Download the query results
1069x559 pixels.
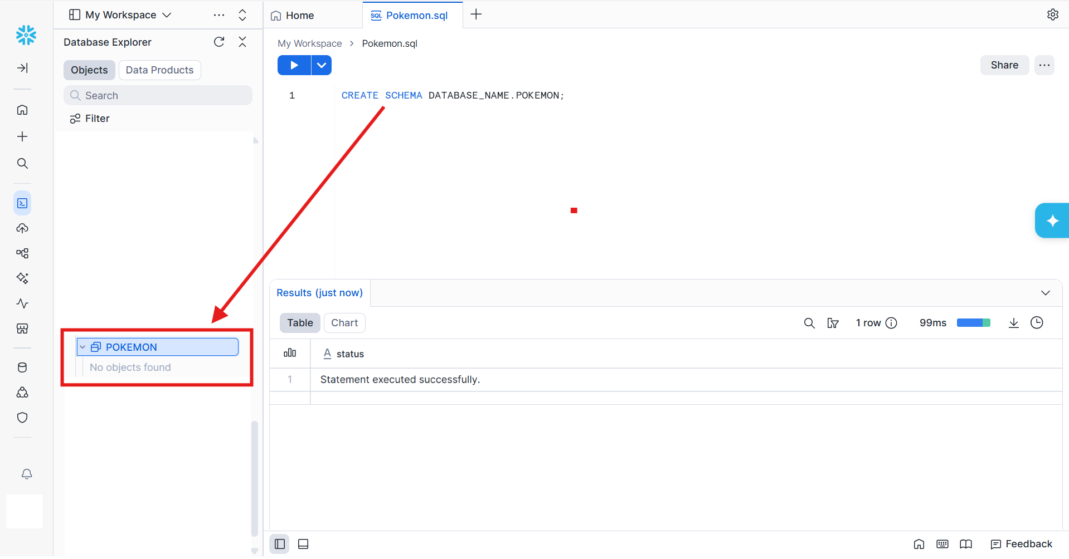pos(1014,323)
